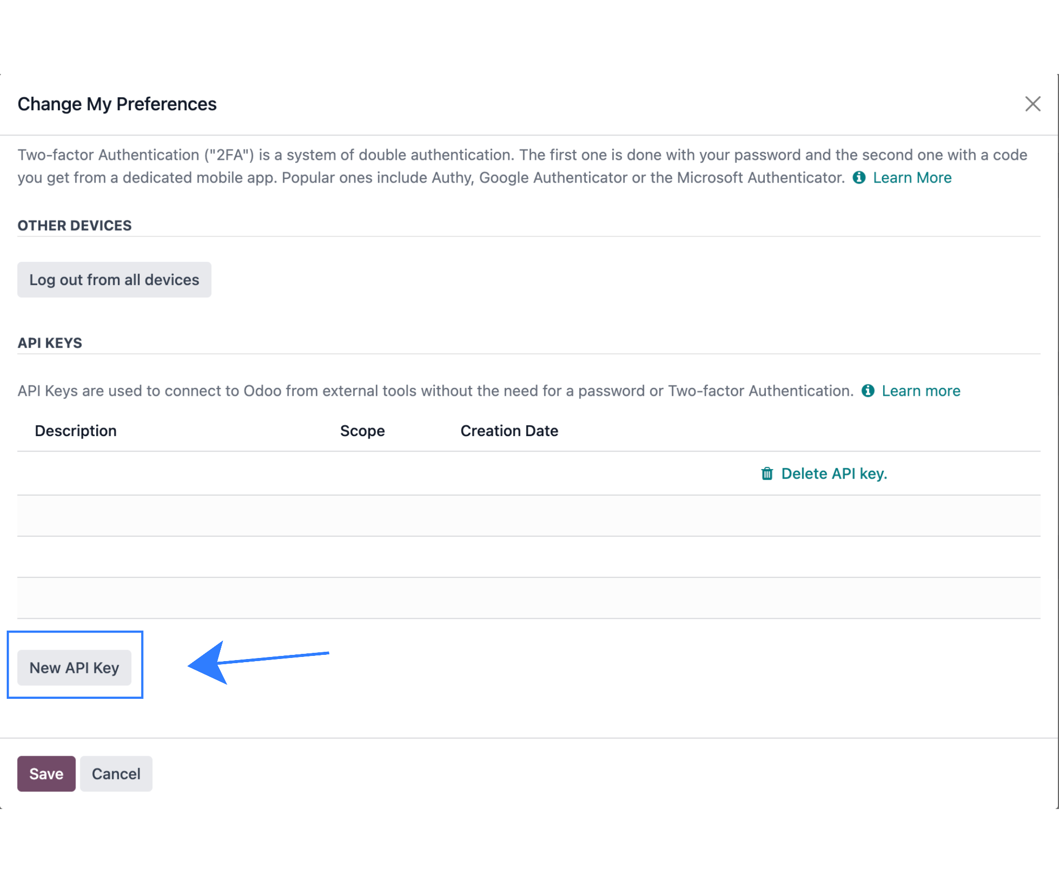Viewport: 1059px width, 883px height.
Task: Click the Change My Preferences title
Action: coord(117,103)
